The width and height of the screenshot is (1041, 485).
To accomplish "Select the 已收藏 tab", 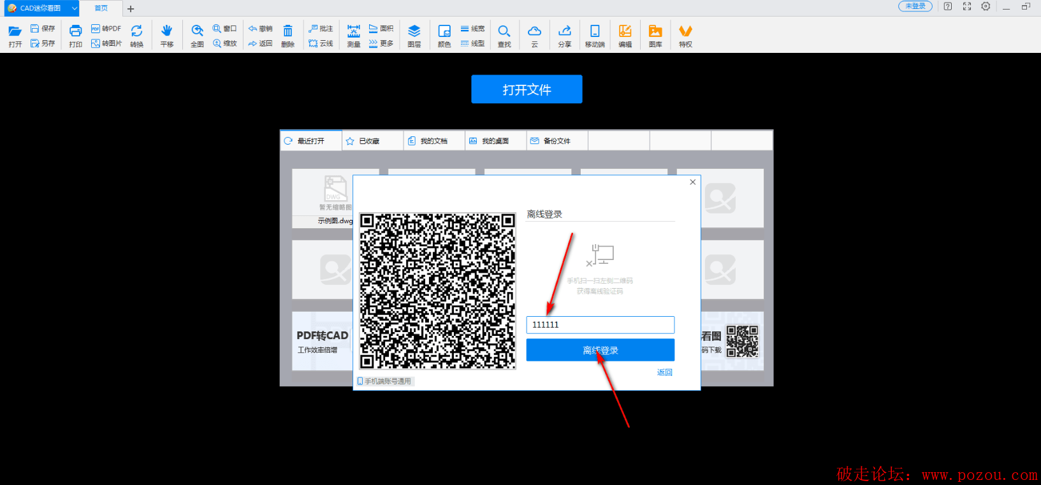I will (373, 141).
